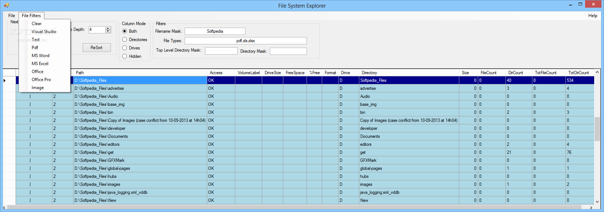This screenshot has height=212, width=604.
Task: Click the vertical scrollbar thumb in grid
Action: point(597,129)
